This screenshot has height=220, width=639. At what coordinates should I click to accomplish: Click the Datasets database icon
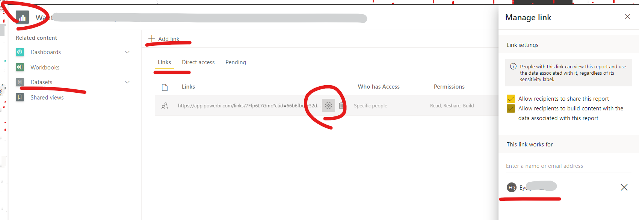coord(20,82)
